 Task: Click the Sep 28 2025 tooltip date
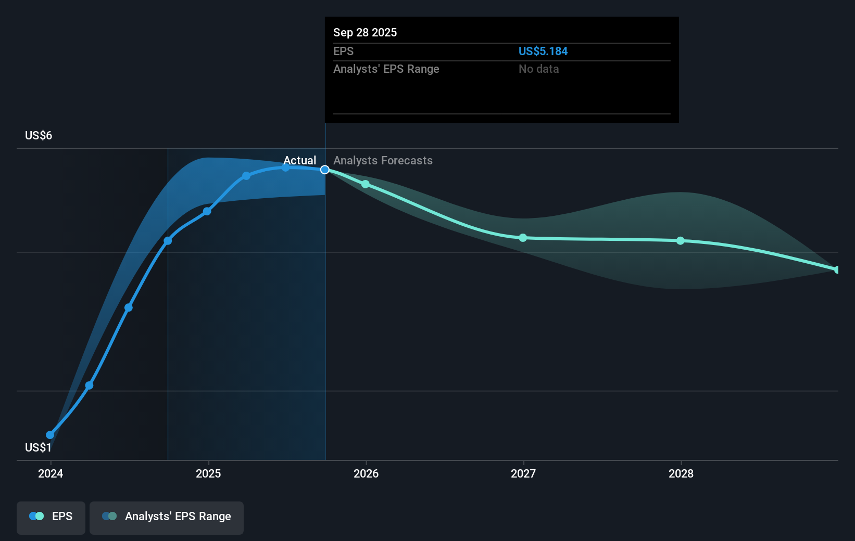coord(365,33)
